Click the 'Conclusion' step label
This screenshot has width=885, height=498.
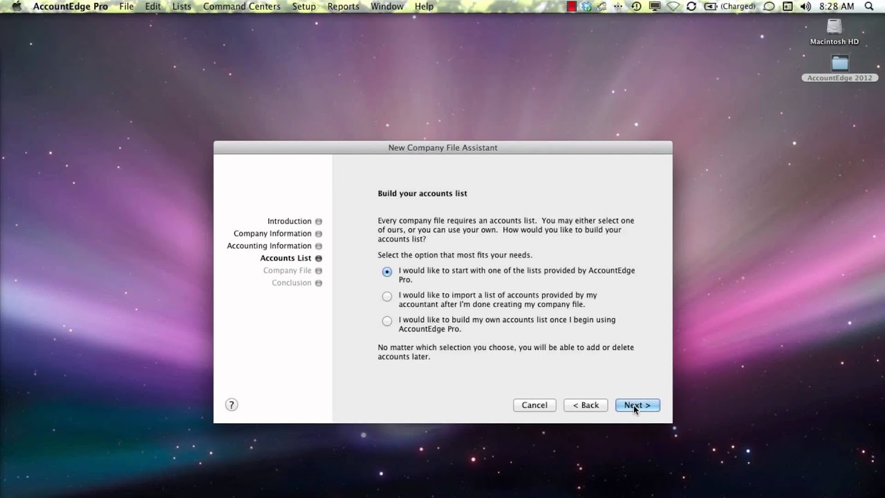click(292, 283)
